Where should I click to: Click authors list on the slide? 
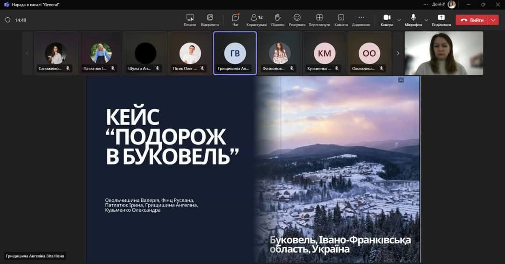(151, 205)
